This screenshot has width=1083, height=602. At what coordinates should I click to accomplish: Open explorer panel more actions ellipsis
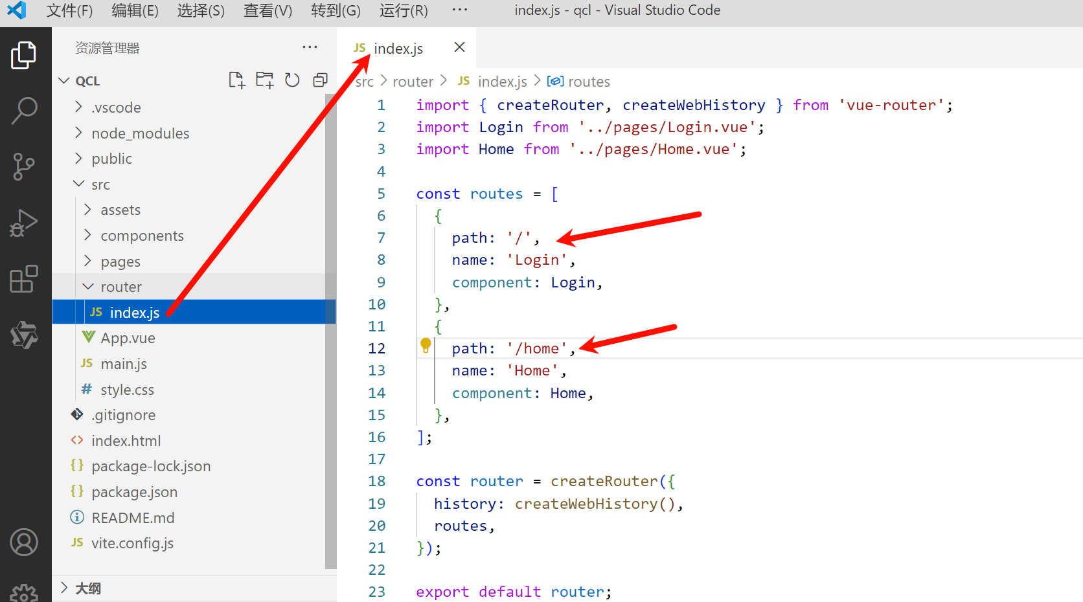[x=310, y=47]
